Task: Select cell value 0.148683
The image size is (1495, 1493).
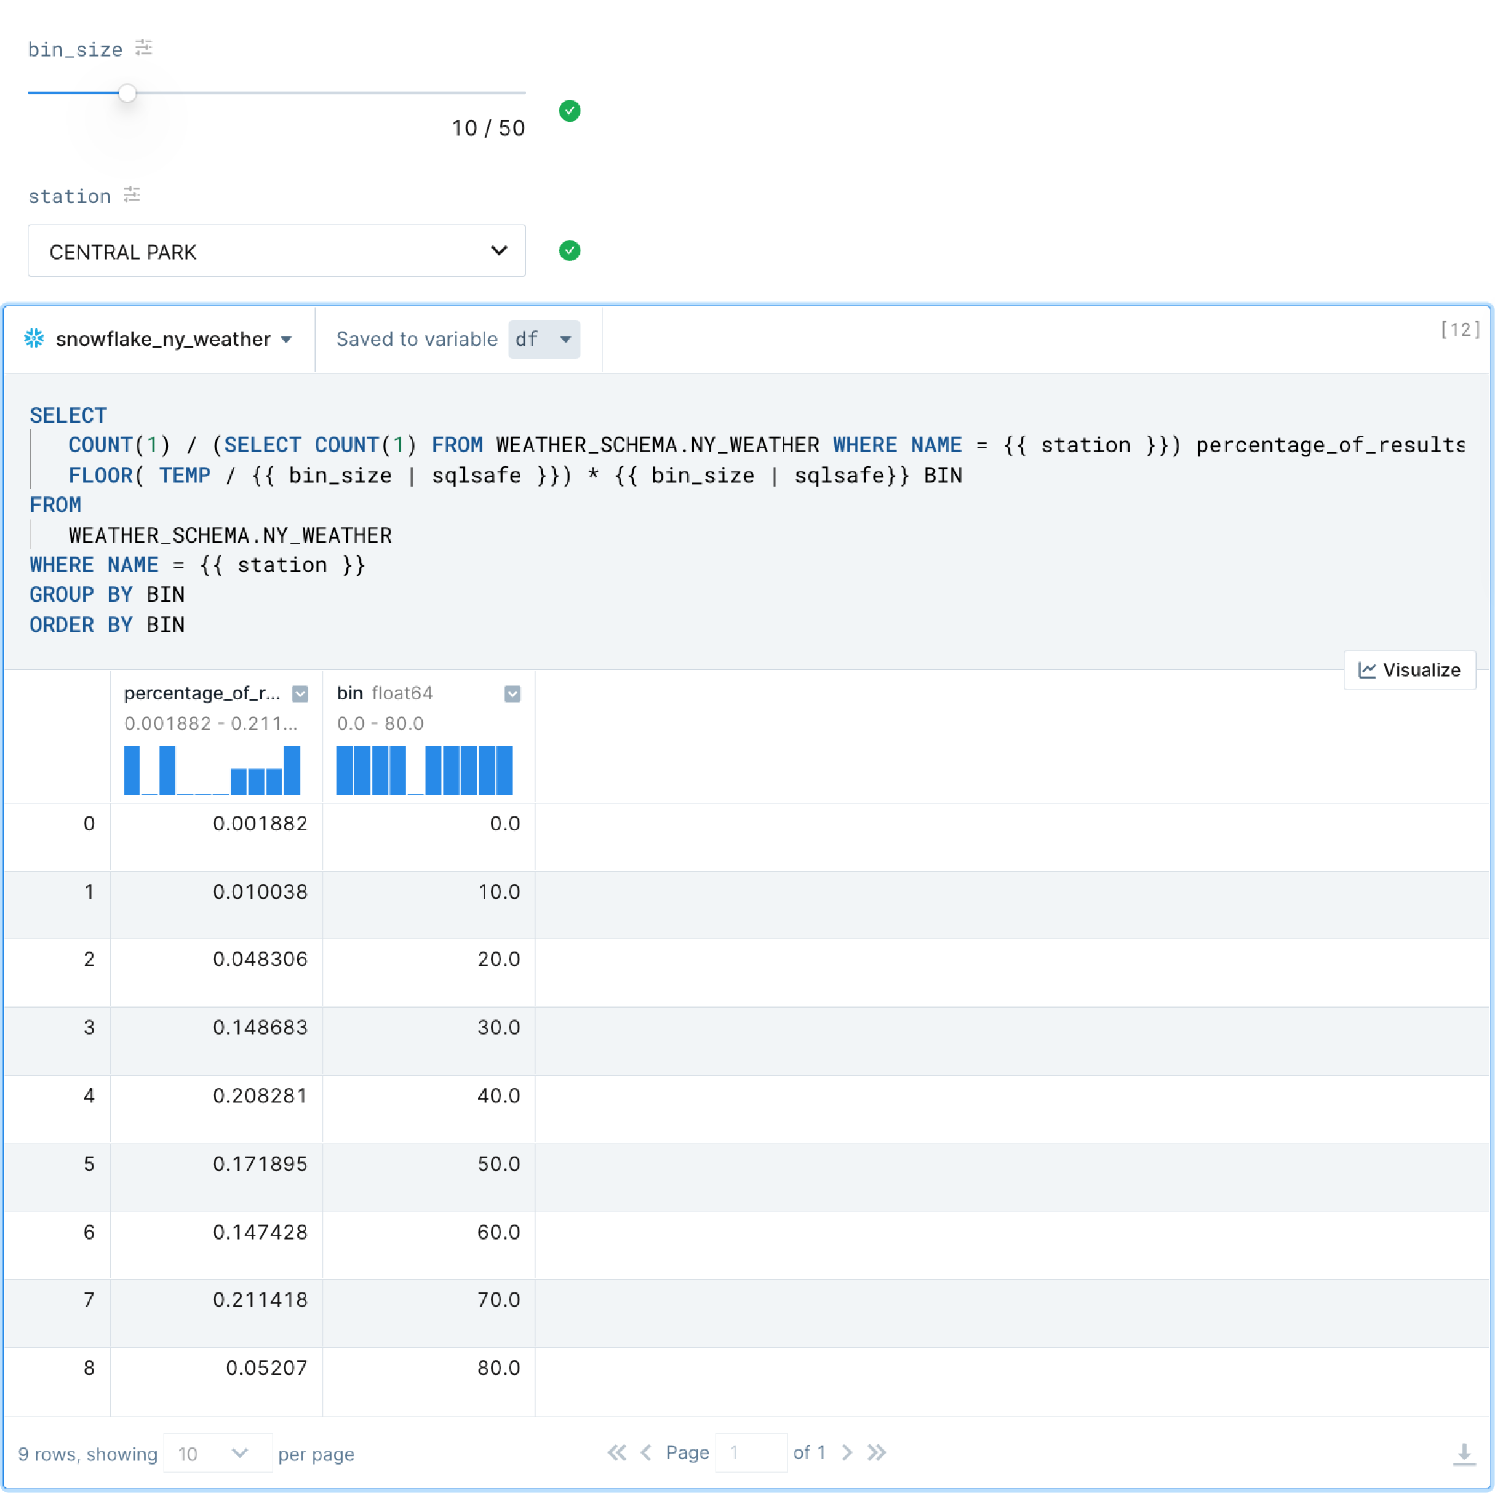Action: coord(260,1027)
